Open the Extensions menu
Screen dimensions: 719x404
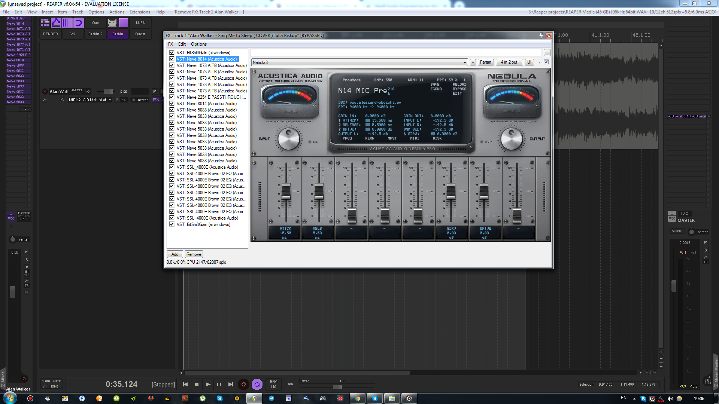[140, 12]
